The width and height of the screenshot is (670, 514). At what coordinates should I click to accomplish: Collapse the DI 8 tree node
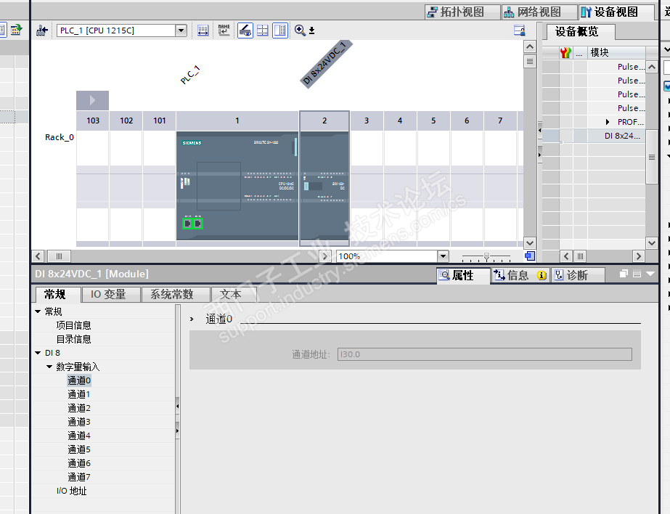pos(38,353)
